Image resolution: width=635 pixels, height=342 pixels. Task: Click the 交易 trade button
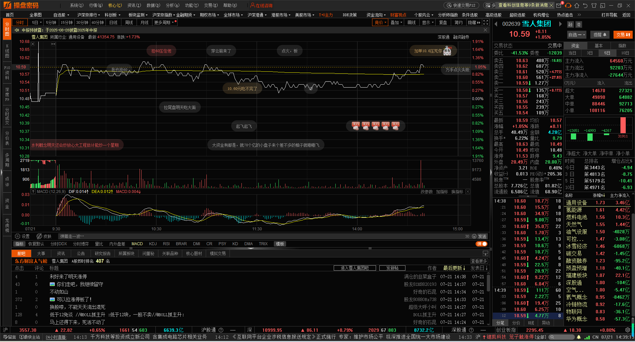tap(623, 35)
